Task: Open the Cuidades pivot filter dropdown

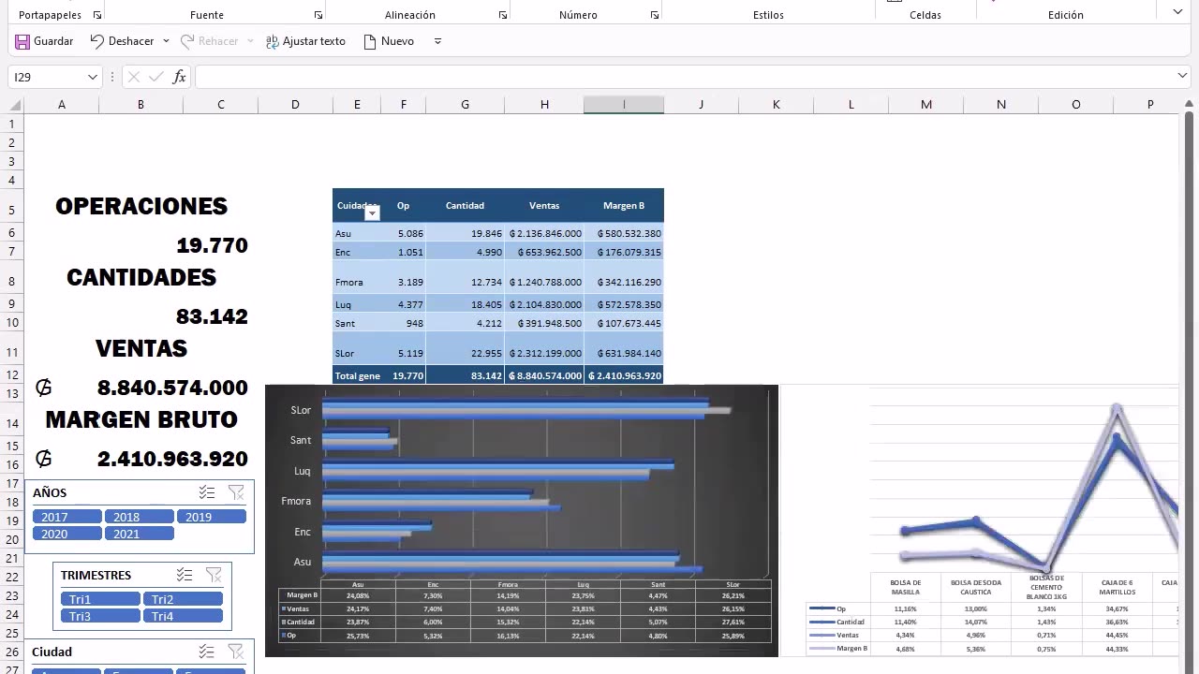Action: pos(372,213)
